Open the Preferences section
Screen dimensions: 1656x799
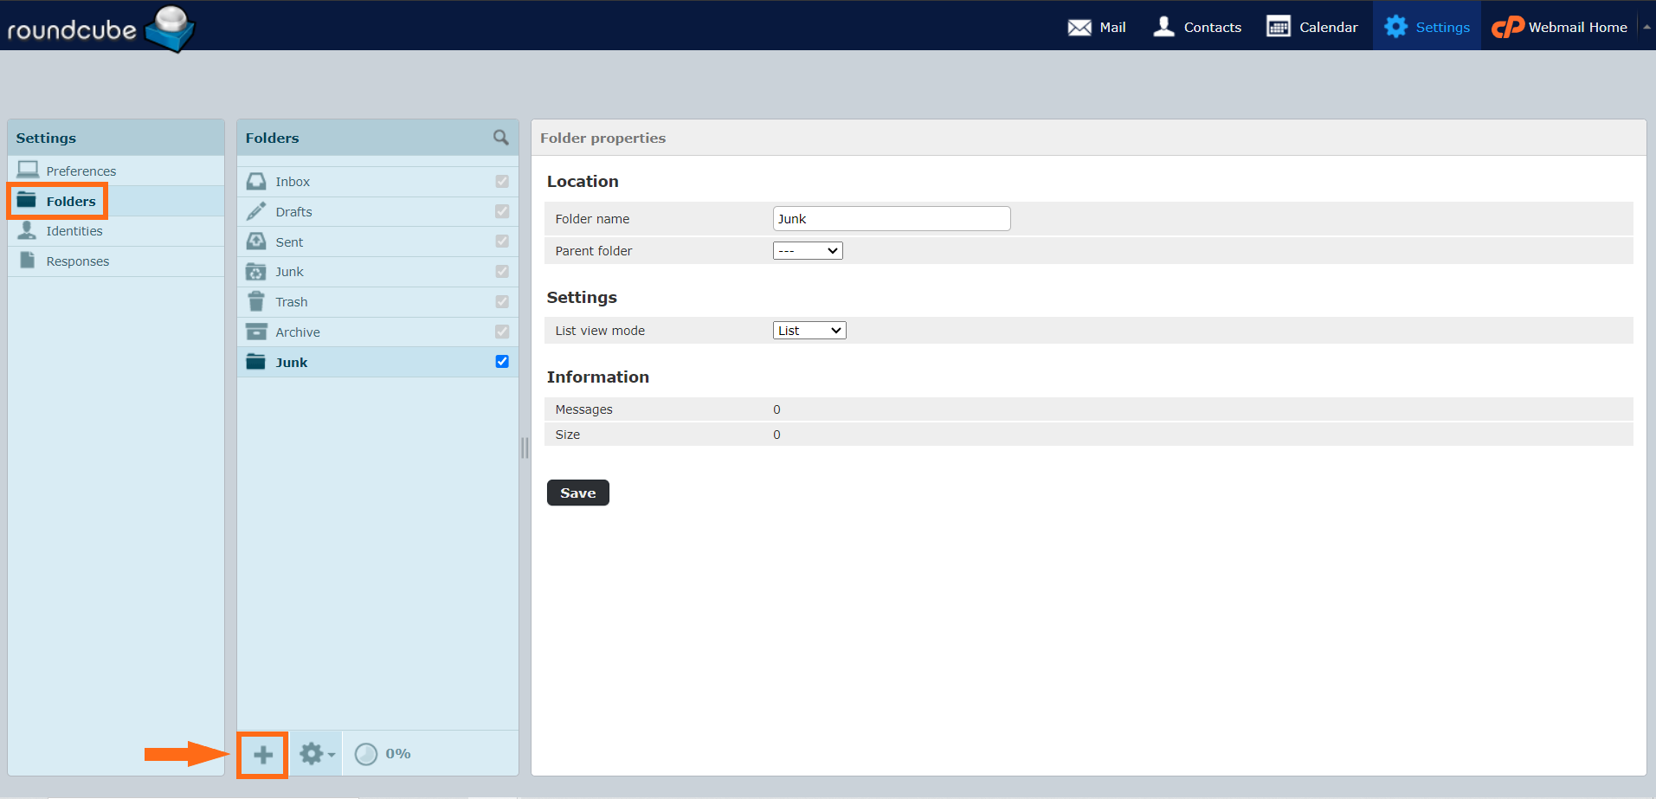coord(81,171)
